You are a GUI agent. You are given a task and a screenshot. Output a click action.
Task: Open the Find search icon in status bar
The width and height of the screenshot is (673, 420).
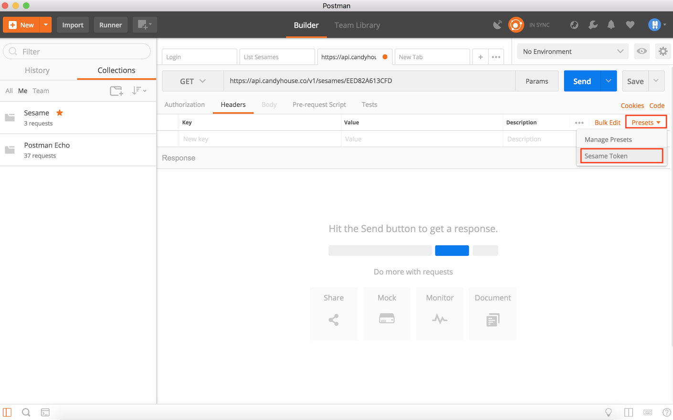tap(26, 412)
